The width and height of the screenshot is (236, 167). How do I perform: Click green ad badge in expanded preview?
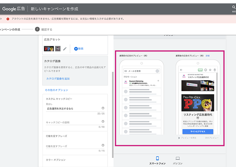200,70
